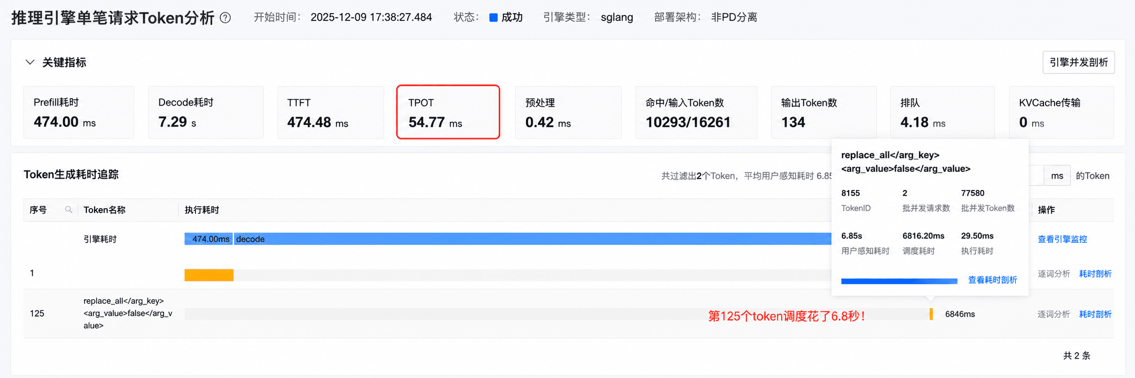The image size is (1135, 378).
Task: Click the ms threshold input field
Action: [1036, 175]
